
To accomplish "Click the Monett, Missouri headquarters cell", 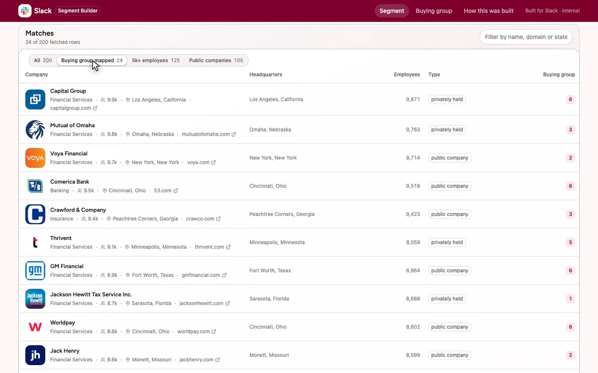I will [269, 355].
